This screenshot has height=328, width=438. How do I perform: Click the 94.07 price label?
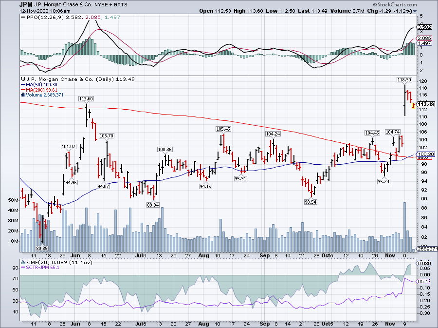click(103, 186)
